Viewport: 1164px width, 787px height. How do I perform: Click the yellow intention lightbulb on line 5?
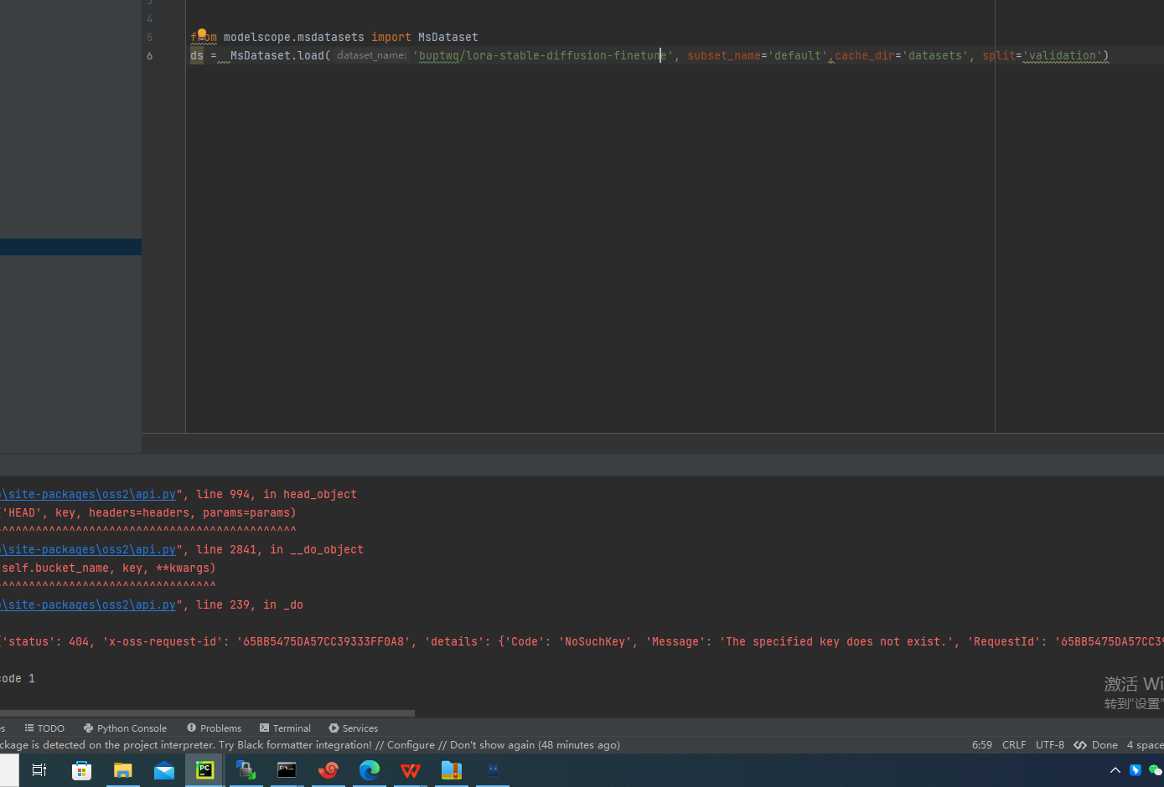click(202, 33)
